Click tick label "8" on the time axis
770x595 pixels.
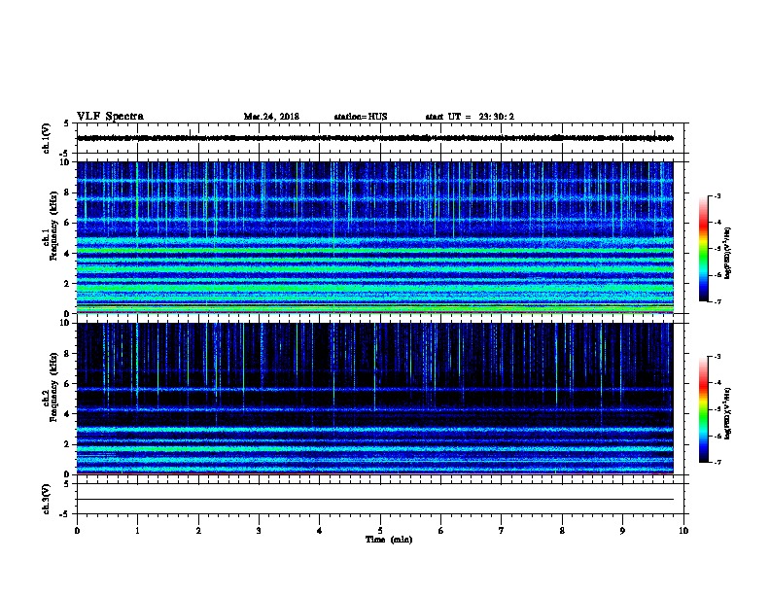pyautogui.click(x=562, y=530)
